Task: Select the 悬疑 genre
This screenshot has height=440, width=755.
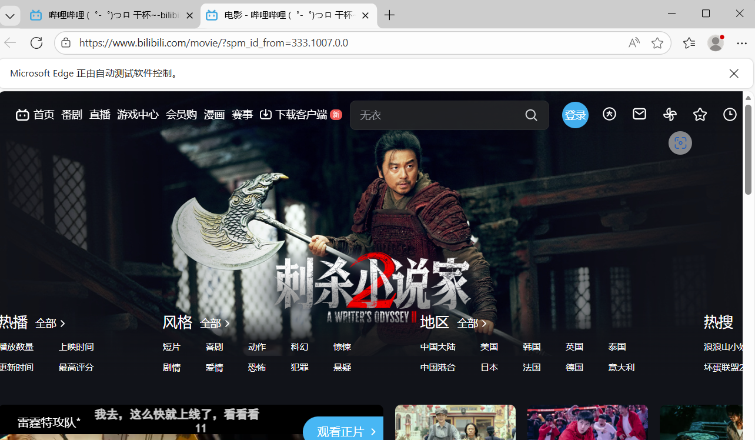Action: (x=342, y=368)
